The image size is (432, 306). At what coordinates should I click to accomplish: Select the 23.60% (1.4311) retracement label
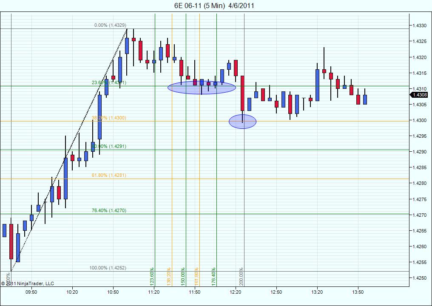[x=109, y=82]
